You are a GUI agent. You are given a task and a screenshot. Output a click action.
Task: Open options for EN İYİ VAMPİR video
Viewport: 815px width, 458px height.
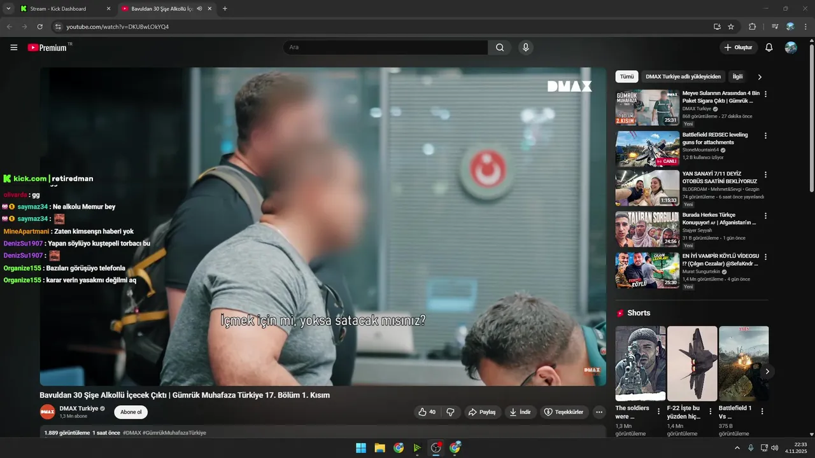pos(765,256)
